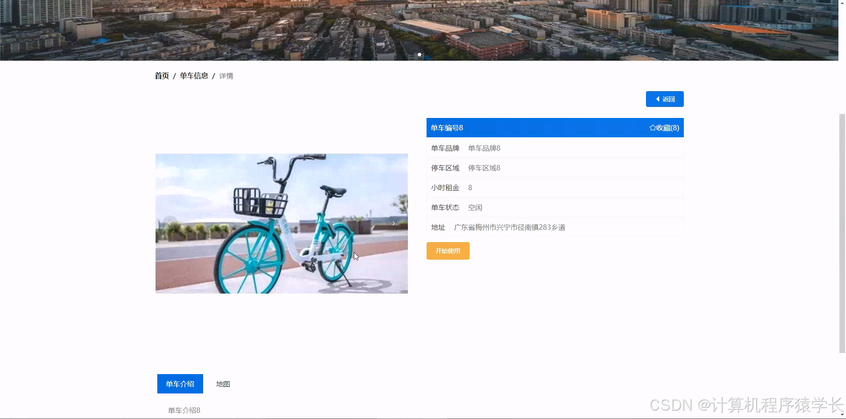The image size is (846, 419).
Task: Select the carousel previous arrow on bike image
Action: [x=170, y=223]
